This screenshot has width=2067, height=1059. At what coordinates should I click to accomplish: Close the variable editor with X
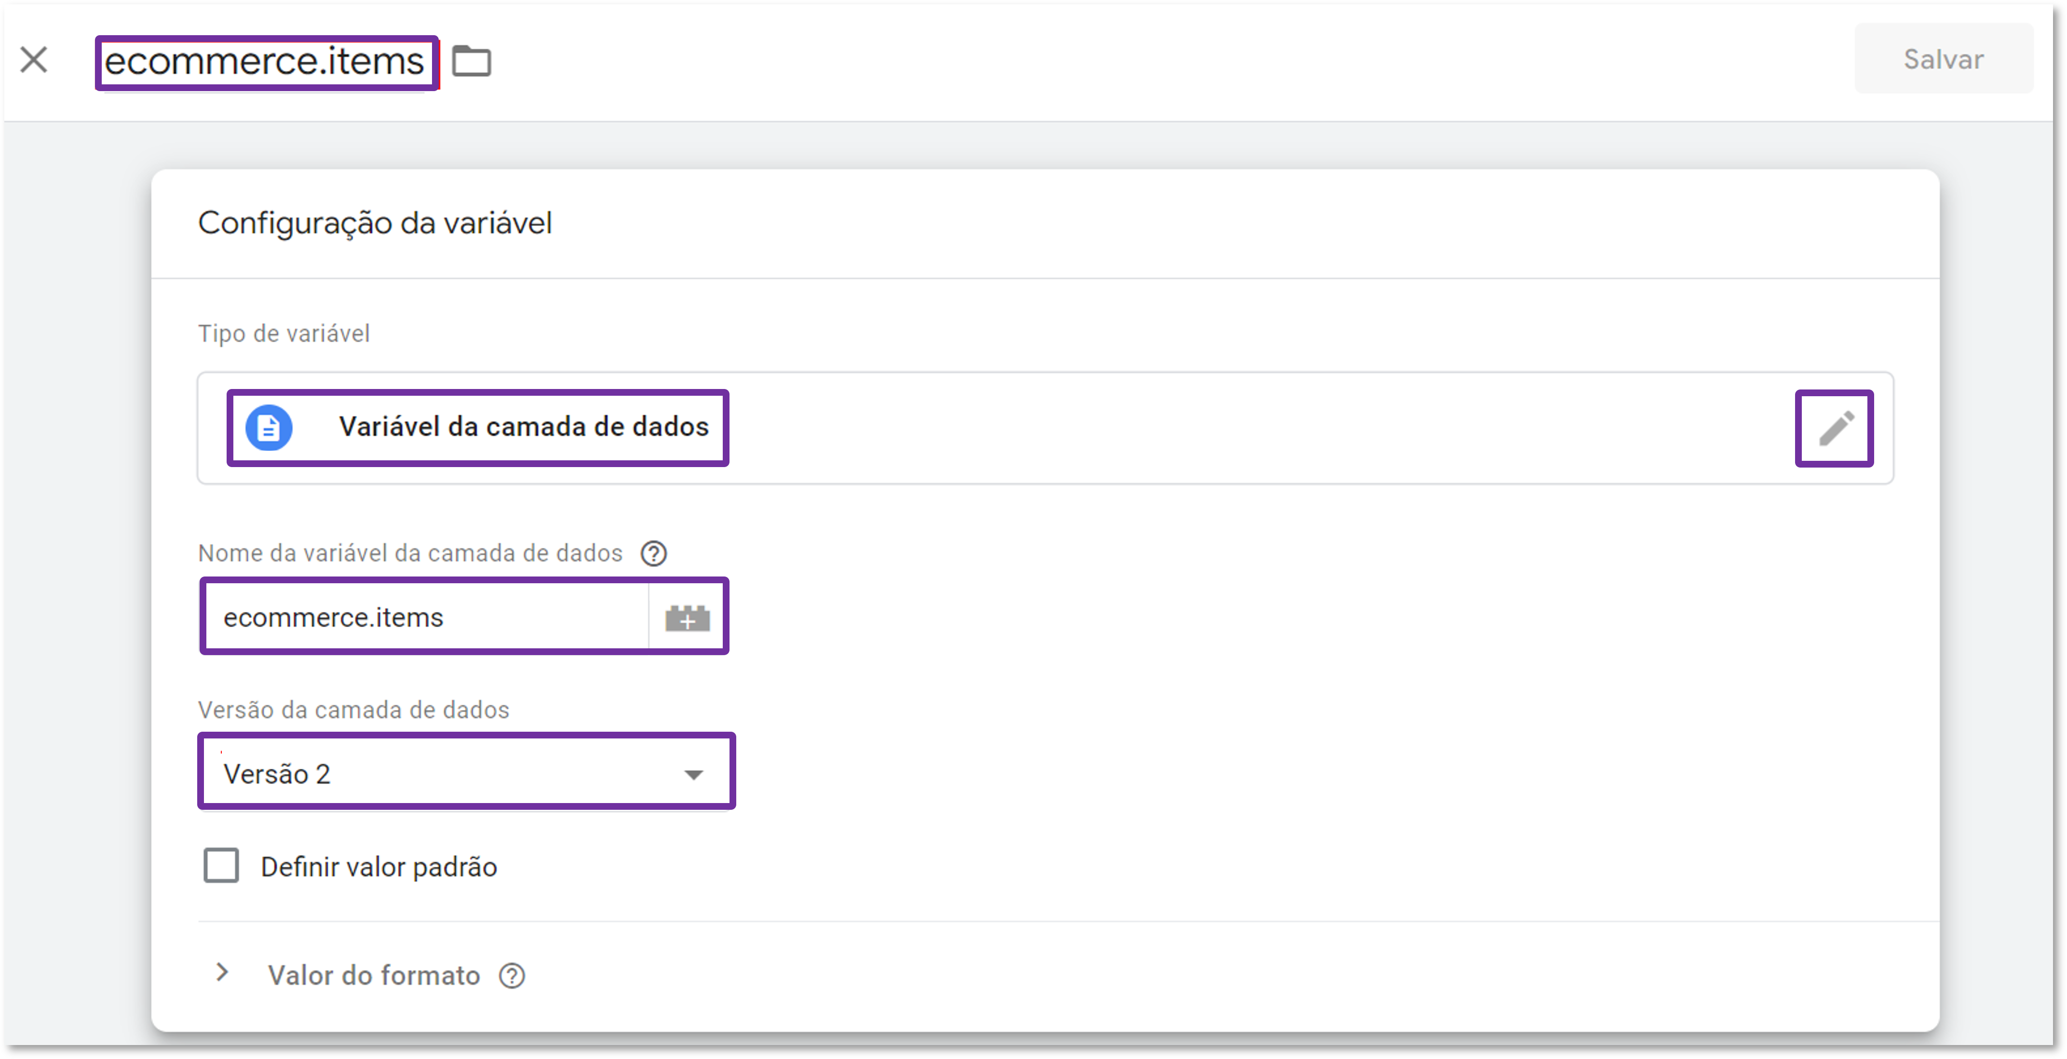pos(34,60)
